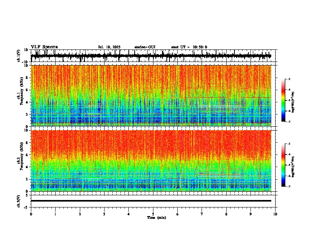
Task: Click the "start UT = 20:50:0" header text
Action: (x=189, y=47)
